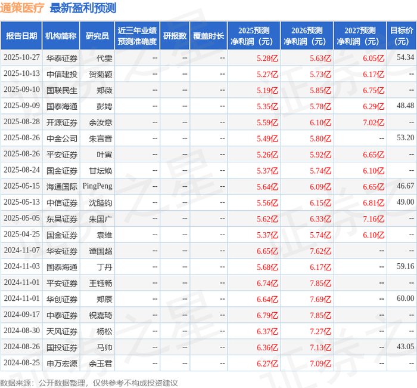Select analyst name 代雯
The width and height of the screenshot is (417, 388).
click(104, 58)
